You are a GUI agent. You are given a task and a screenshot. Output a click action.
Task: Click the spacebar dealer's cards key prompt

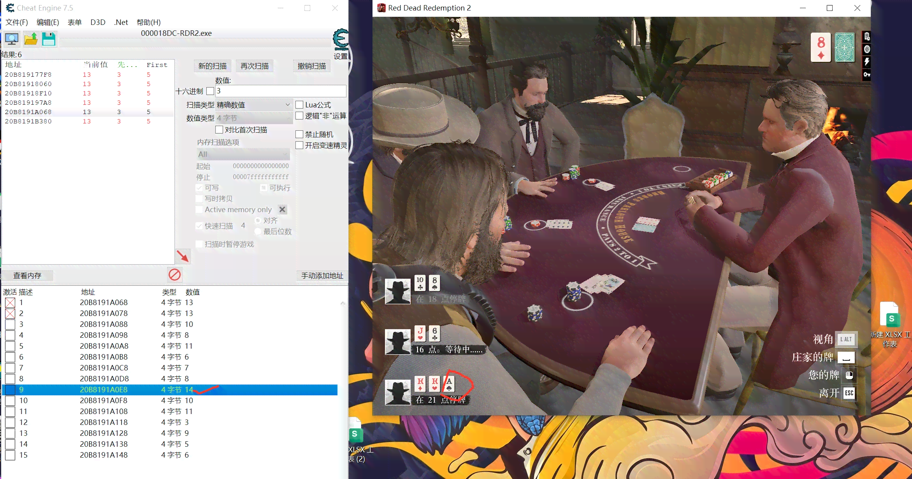point(846,357)
